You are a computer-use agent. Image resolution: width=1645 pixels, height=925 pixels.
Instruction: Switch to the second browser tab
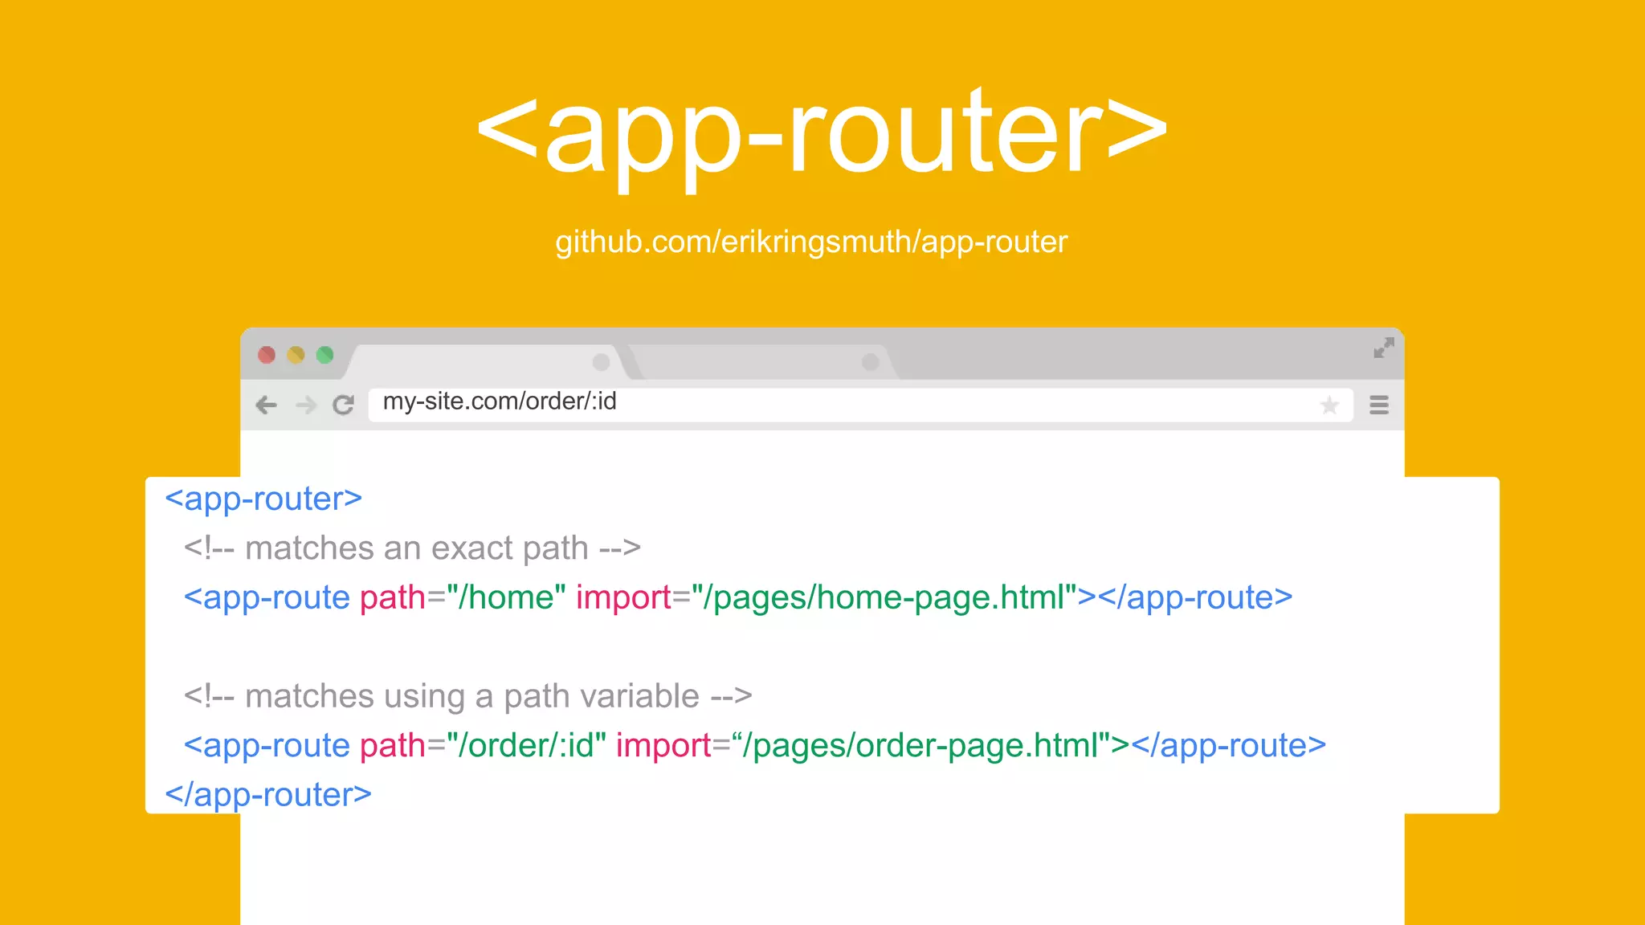[x=763, y=362]
